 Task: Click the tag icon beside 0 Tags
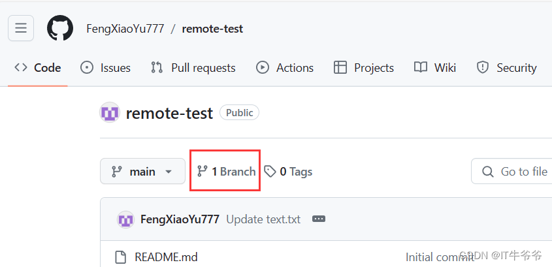270,172
